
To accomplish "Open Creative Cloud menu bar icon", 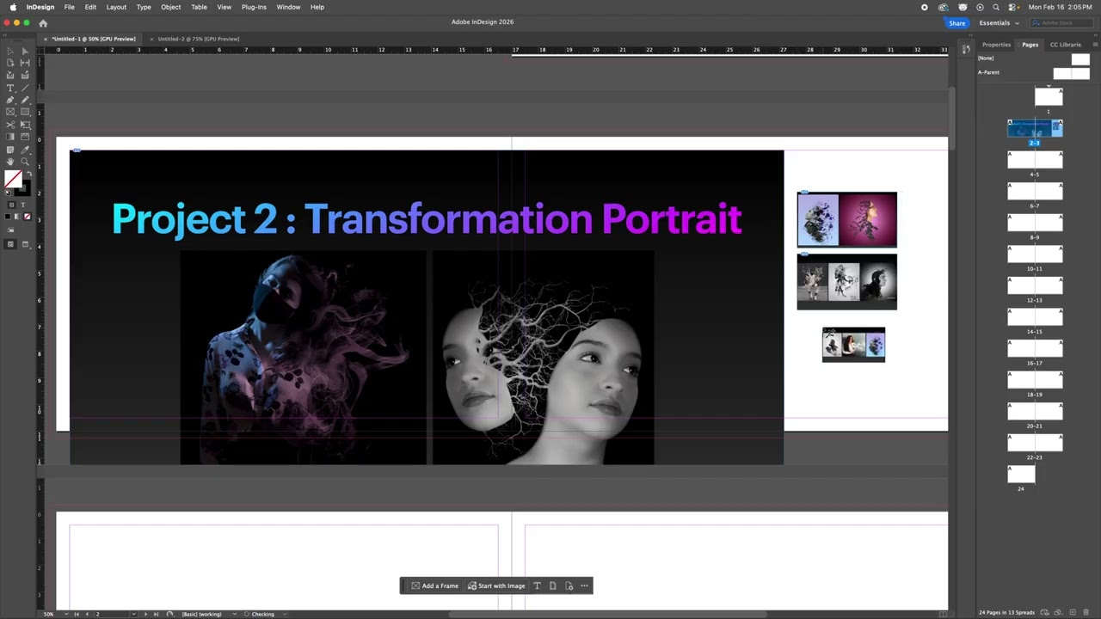I will [x=943, y=7].
